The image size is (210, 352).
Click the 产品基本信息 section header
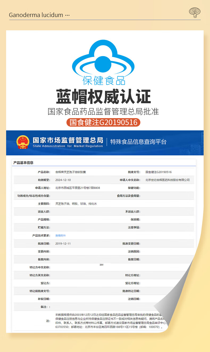[23, 163]
